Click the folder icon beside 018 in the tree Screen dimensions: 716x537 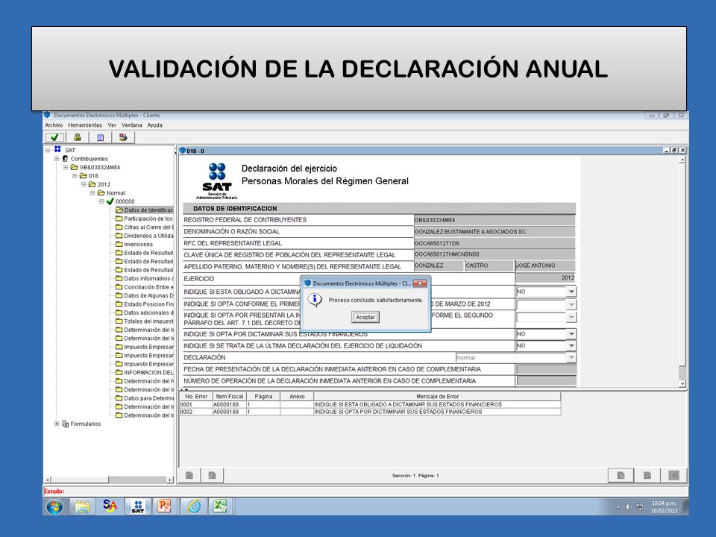pyautogui.click(x=83, y=176)
